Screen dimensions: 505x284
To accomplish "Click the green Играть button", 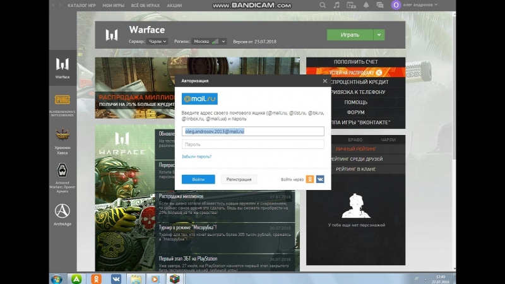I will click(350, 35).
